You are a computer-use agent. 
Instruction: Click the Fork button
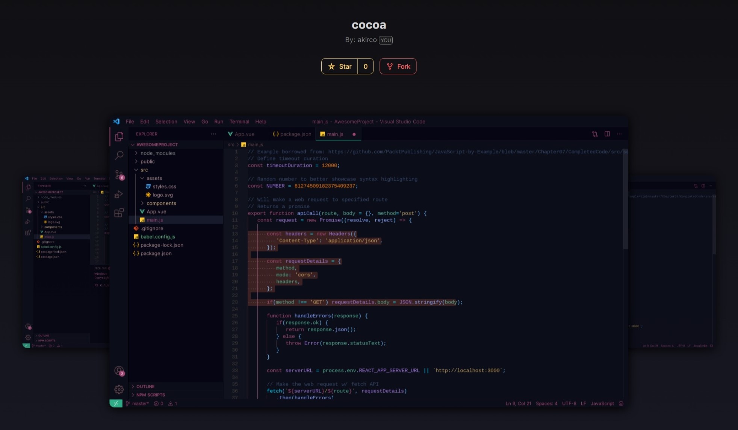(x=398, y=66)
